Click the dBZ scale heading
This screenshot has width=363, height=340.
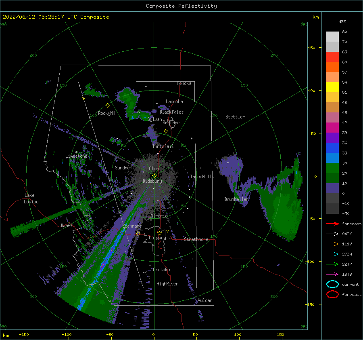342,21
